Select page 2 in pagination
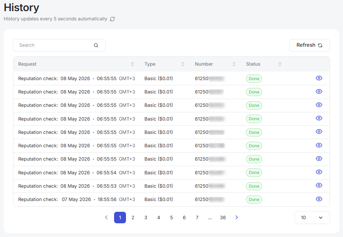The width and height of the screenshot is (343, 237). click(133, 218)
